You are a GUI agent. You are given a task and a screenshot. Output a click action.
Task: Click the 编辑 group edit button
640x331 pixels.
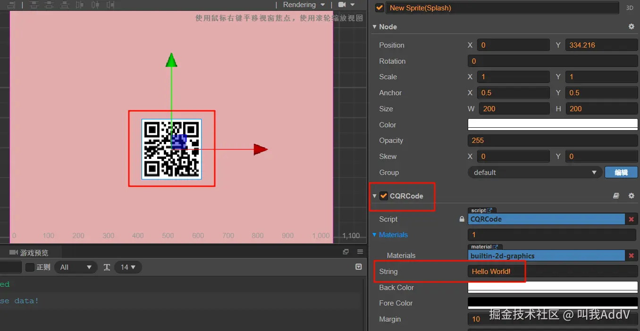point(621,173)
